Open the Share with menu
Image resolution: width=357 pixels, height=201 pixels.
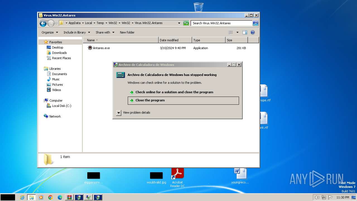pyautogui.click(x=105, y=32)
